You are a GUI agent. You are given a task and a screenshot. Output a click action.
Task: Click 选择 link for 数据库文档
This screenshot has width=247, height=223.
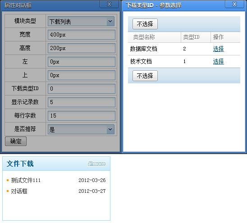coord(218,49)
